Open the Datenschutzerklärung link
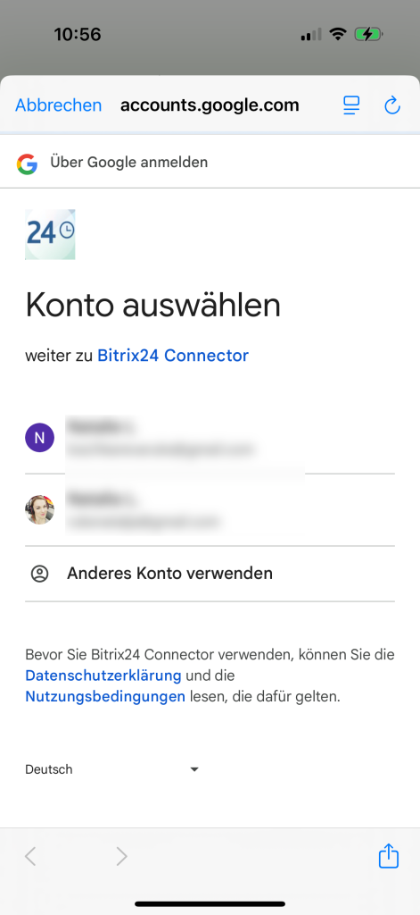The image size is (420, 915). 103,676
